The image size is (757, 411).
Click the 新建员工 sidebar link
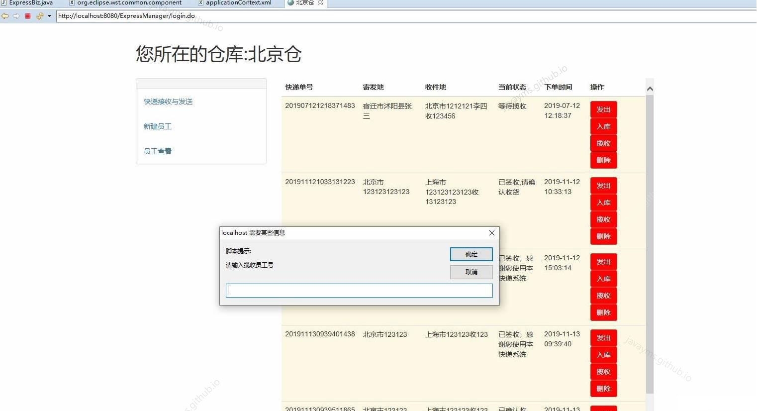click(x=158, y=126)
